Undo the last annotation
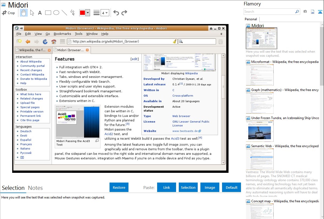The height and width of the screenshot is (219, 324). [x=116, y=13]
